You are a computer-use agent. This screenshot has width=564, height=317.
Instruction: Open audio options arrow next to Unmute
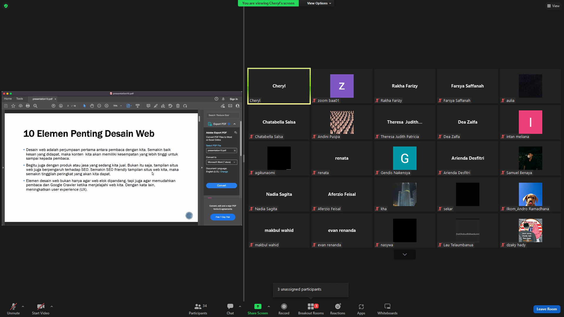[x=23, y=306]
